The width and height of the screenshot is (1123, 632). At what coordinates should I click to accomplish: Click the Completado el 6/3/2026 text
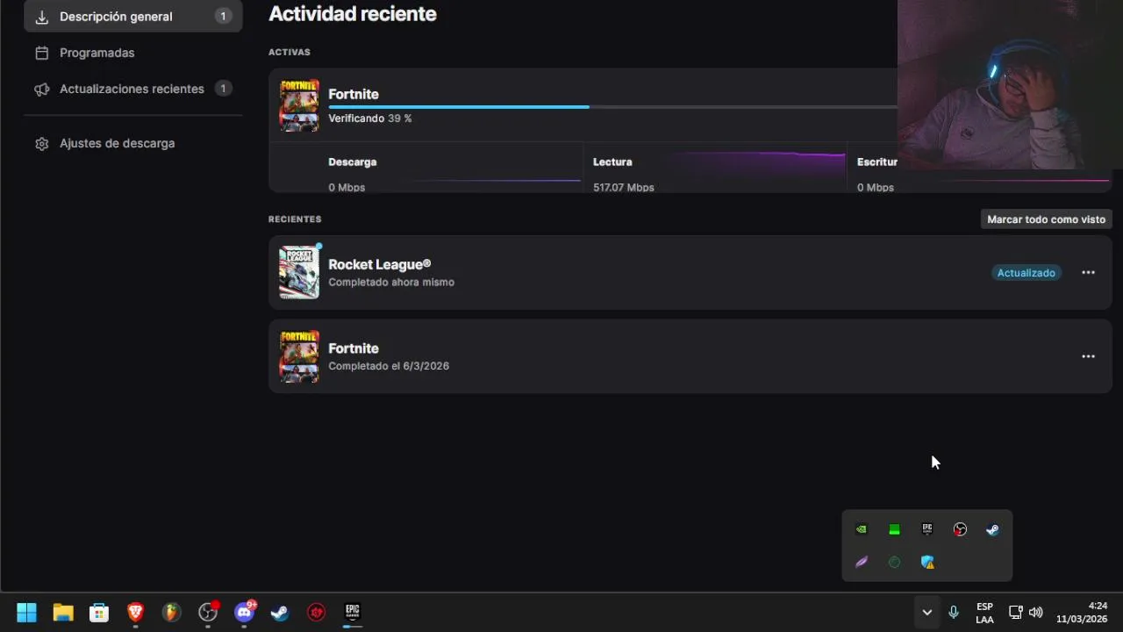389,366
